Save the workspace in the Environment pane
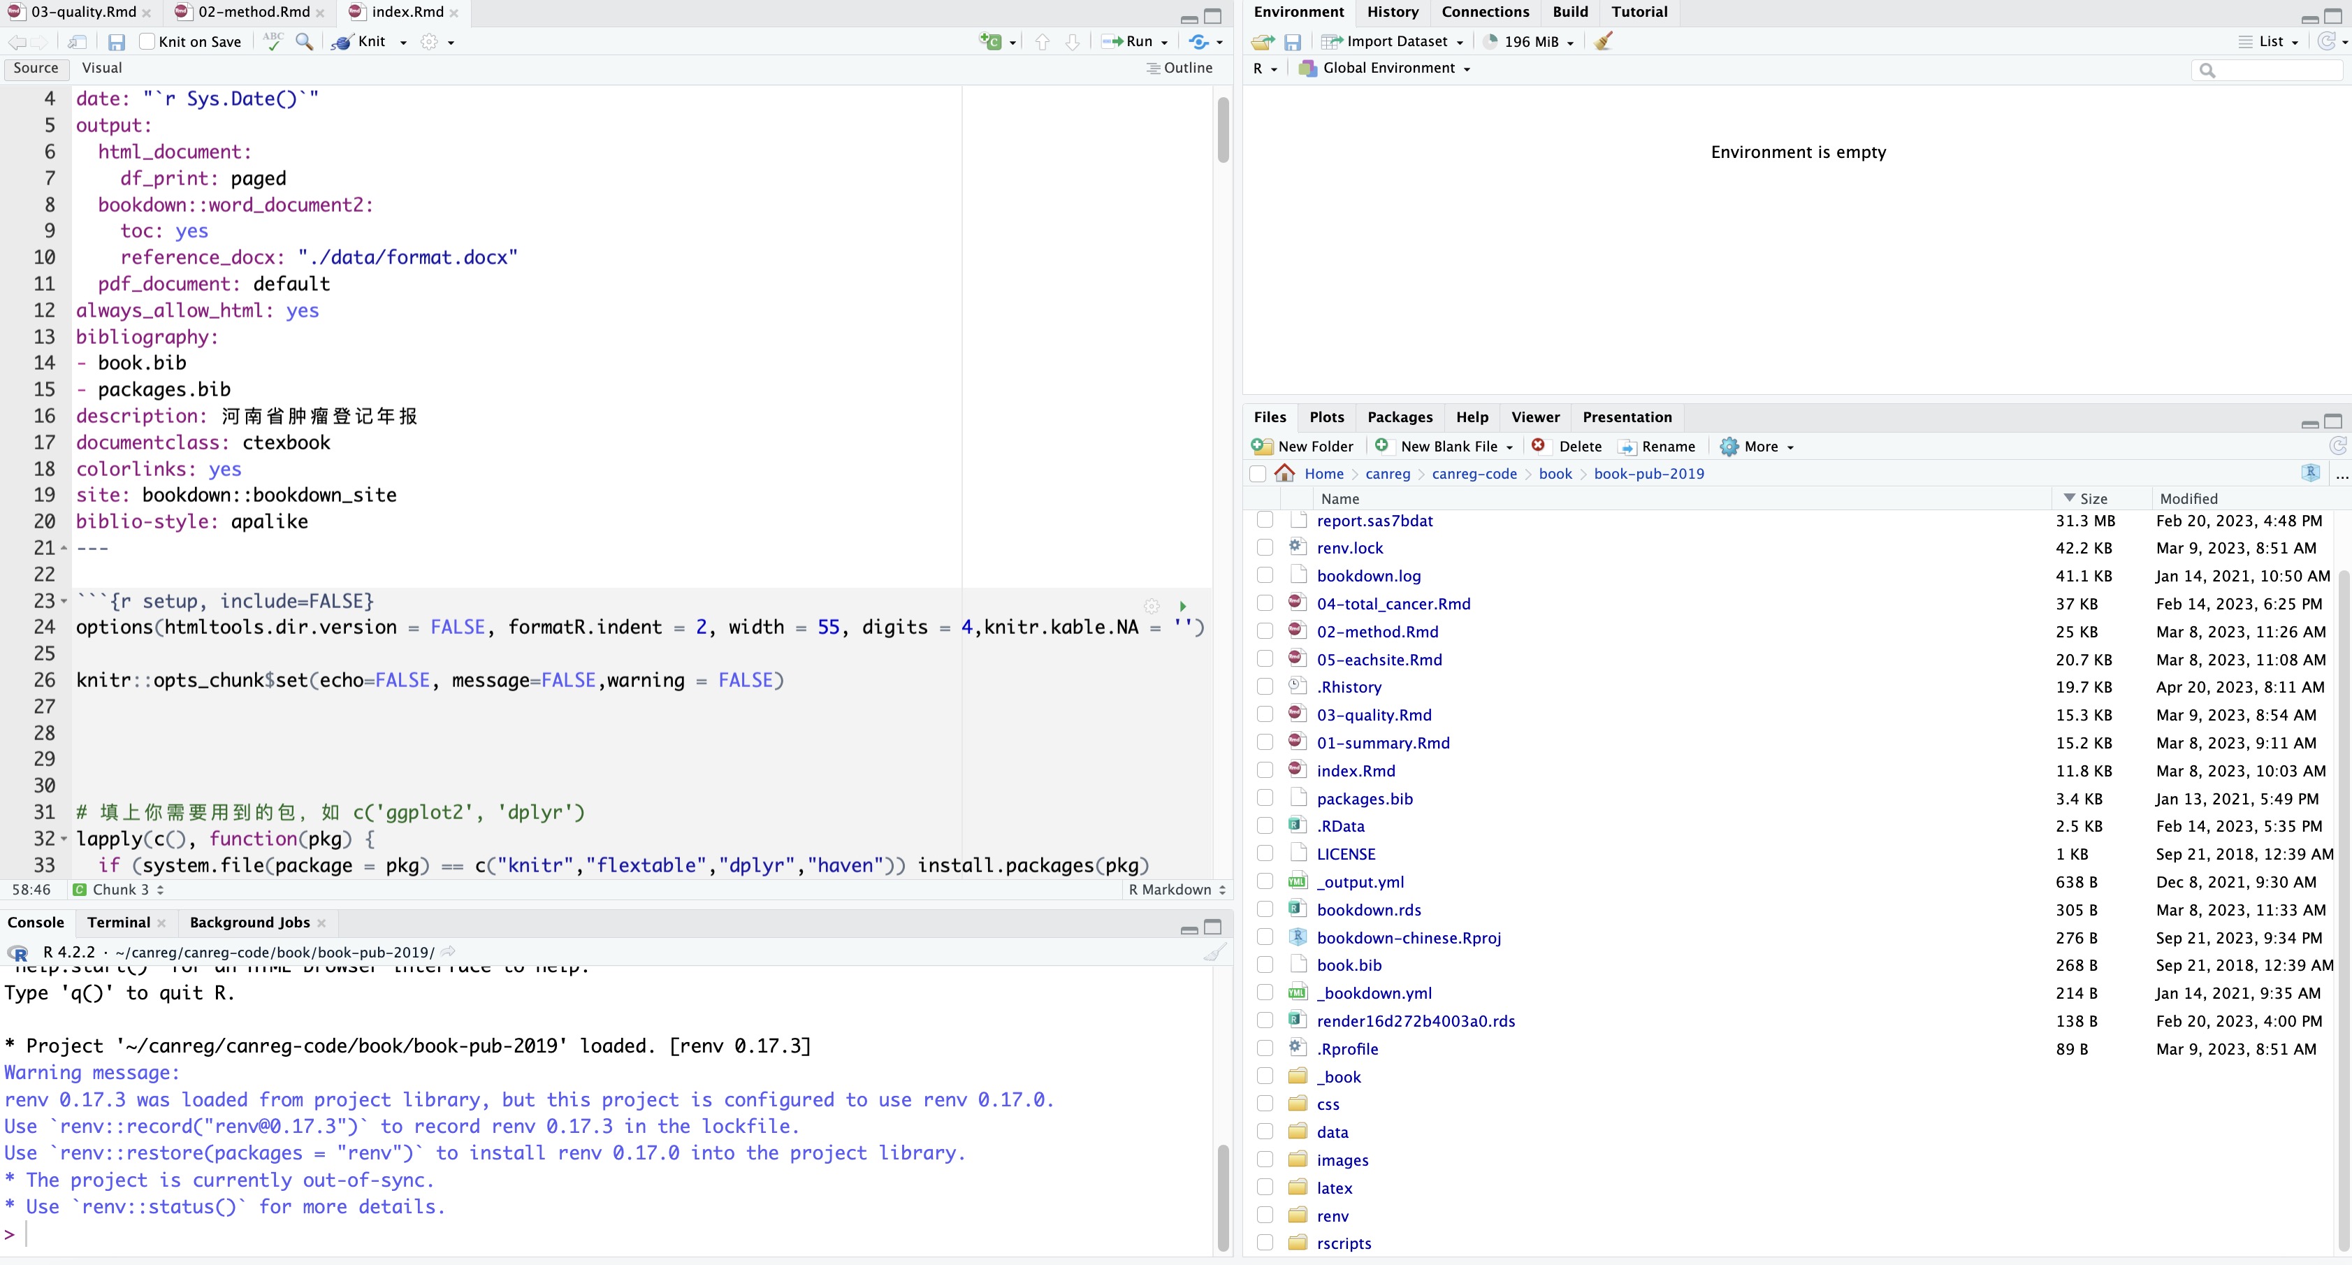Image resolution: width=2352 pixels, height=1265 pixels. (x=1292, y=42)
